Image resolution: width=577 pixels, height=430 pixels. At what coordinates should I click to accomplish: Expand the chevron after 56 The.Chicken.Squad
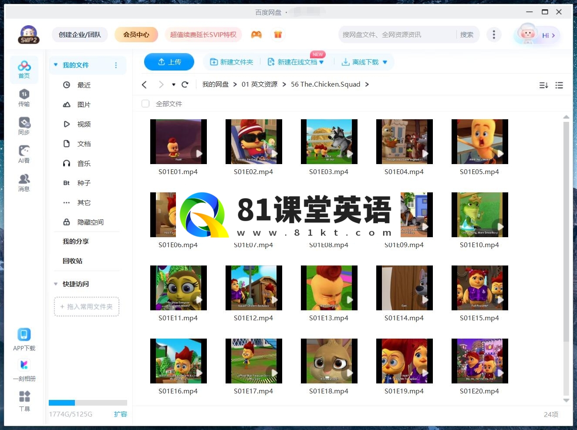[x=367, y=84]
